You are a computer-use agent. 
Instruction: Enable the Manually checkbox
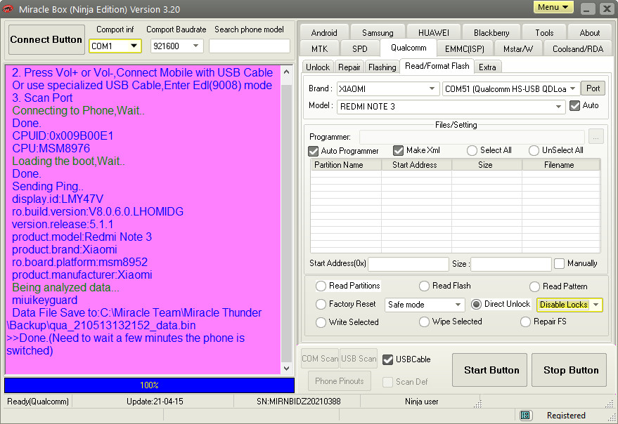559,263
